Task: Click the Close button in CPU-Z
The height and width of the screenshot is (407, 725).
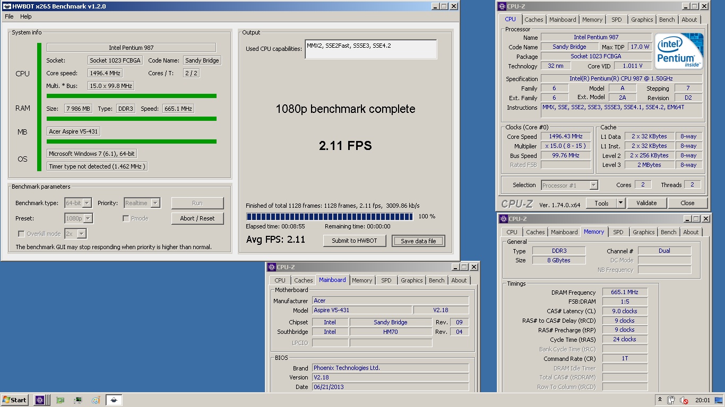Action: [x=687, y=203]
